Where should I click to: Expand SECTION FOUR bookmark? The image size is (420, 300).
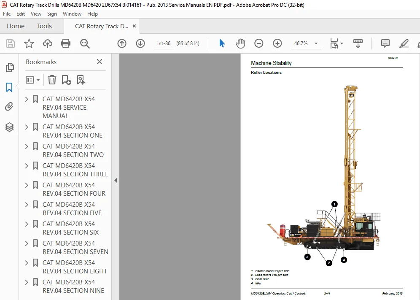pyautogui.click(x=27, y=185)
